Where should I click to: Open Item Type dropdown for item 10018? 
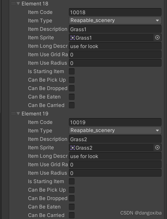[x=115, y=20]
